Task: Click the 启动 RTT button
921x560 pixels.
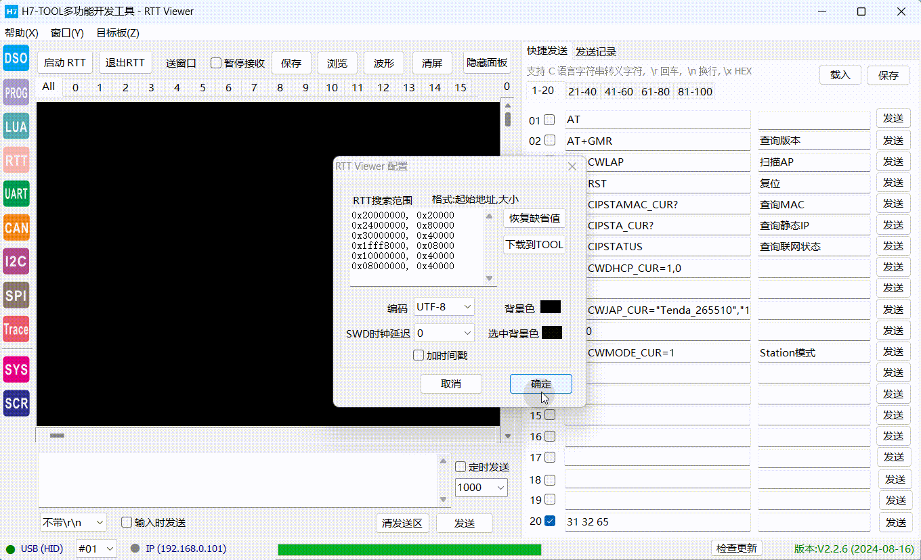Action: 65,63
